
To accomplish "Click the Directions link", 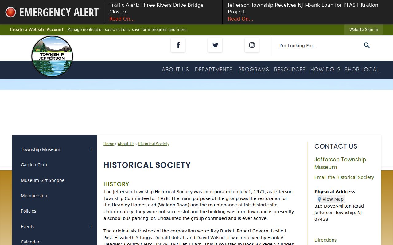I will pos(325,240).
